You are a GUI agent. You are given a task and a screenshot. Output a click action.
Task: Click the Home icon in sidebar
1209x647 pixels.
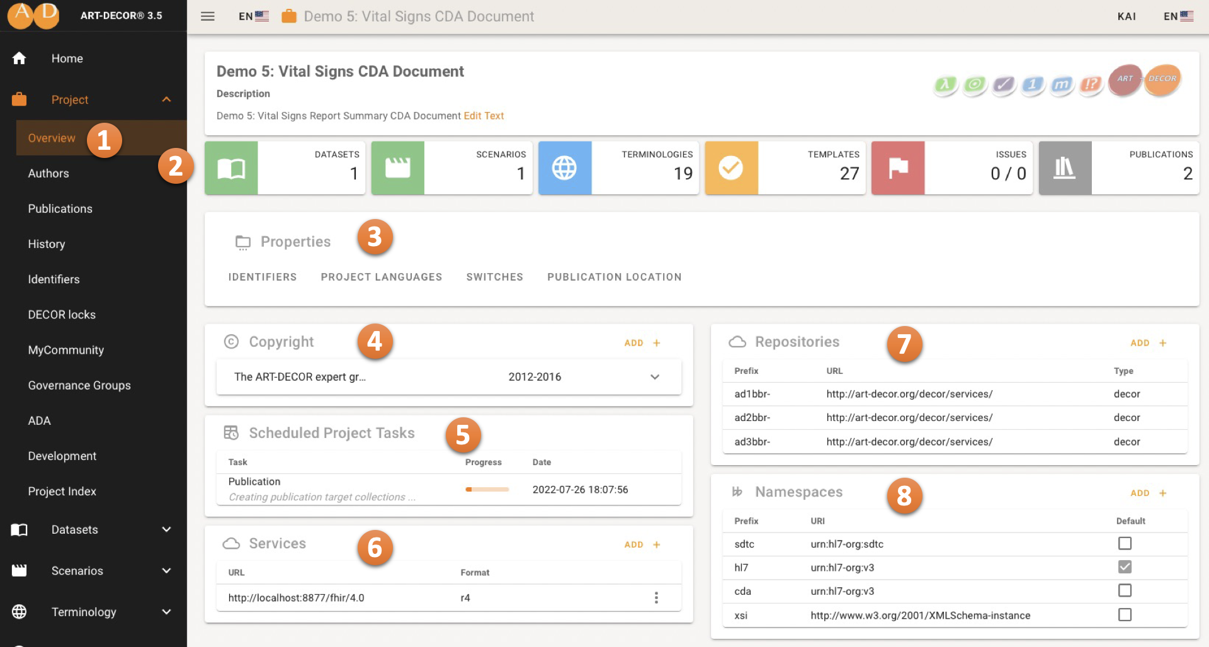tap(20, 59)
